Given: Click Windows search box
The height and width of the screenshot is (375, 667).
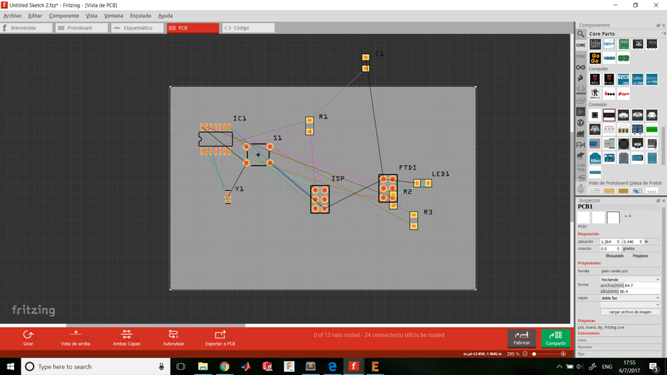Looking at the screenshot, I should (x=95, y=366).
